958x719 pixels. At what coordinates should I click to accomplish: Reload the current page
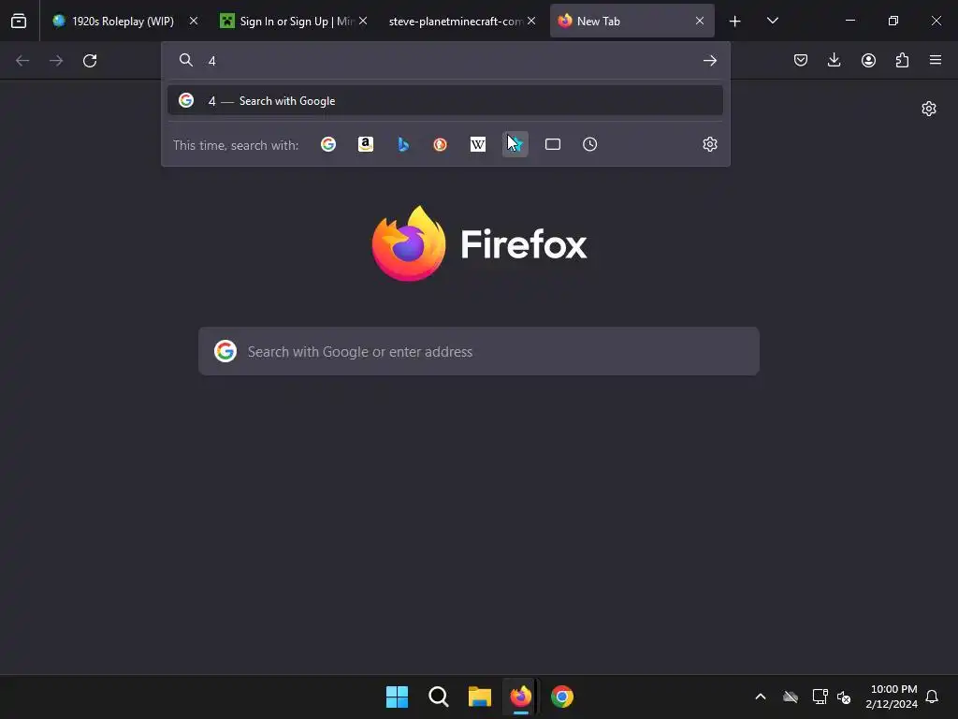coord(90,61)
